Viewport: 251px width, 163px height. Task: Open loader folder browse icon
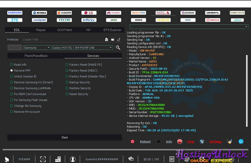[112, 39]
